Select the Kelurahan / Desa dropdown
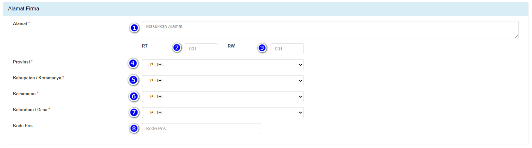This screenshot has width=532, height=148. tap(223, 113)
